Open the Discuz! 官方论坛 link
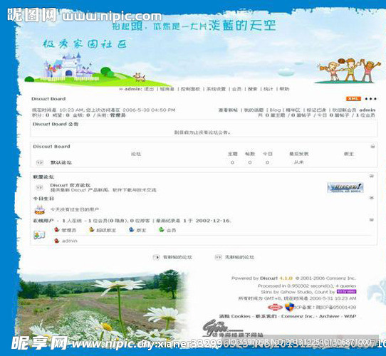 [x=71, y=185]
